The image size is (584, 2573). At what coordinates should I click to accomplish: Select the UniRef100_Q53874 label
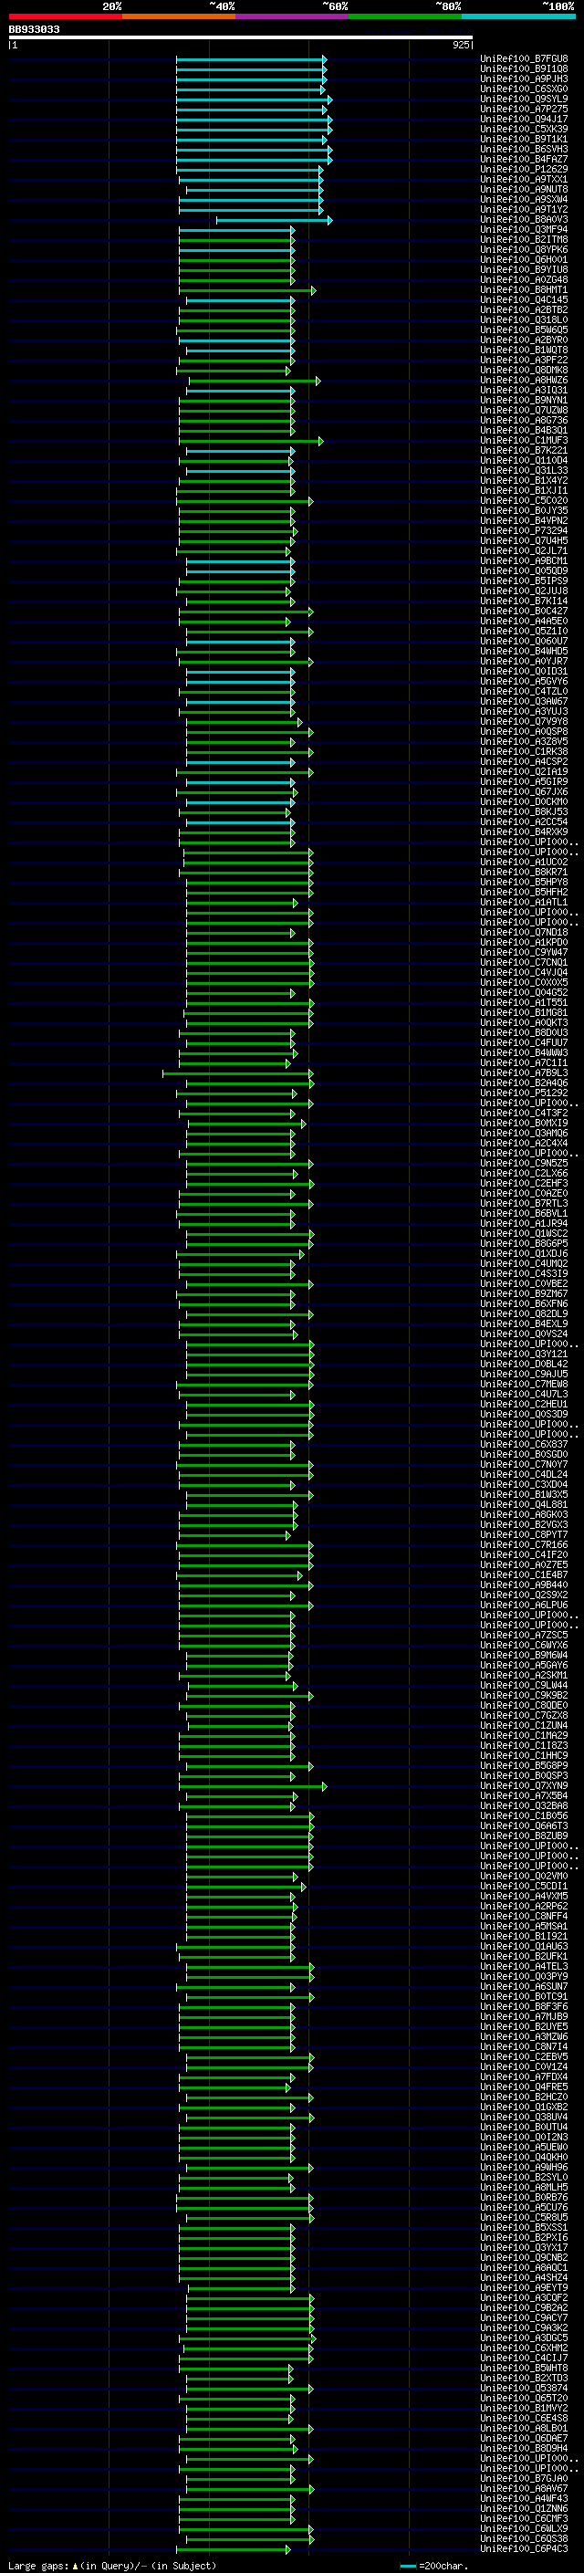tap(523, 2389)
